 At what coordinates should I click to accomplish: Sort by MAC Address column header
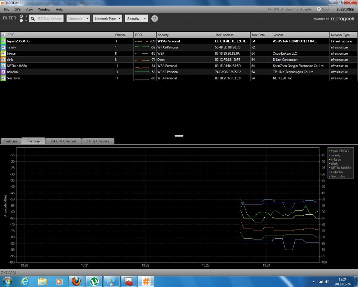point(232,35)
